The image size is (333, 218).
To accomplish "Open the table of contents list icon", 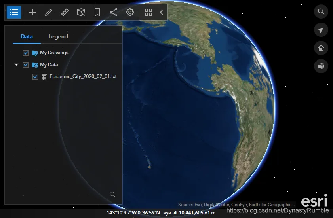I will pyautogui.click(x=14, y=12).
